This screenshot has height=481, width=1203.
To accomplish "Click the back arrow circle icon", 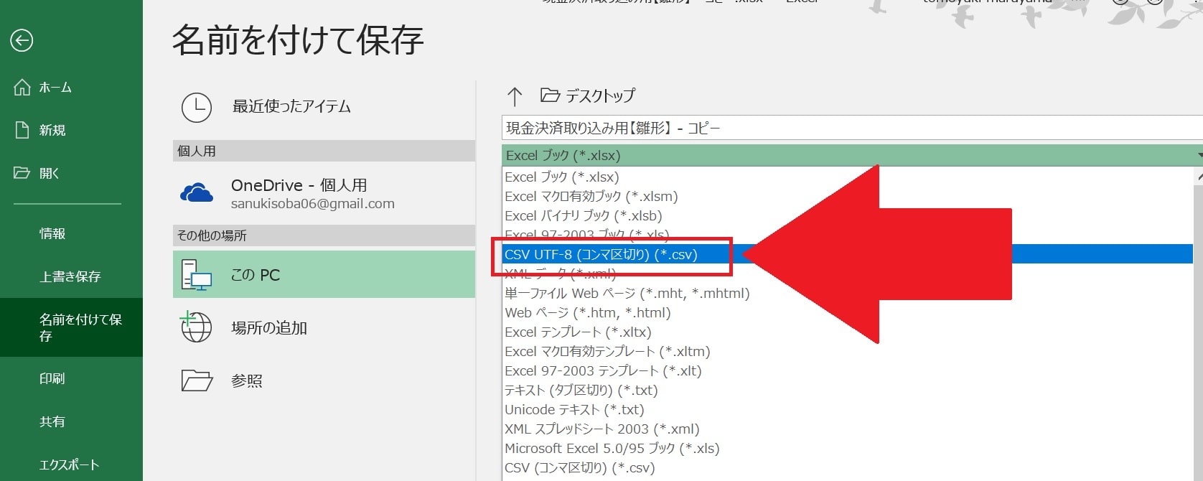I will [x=22, y=40].
